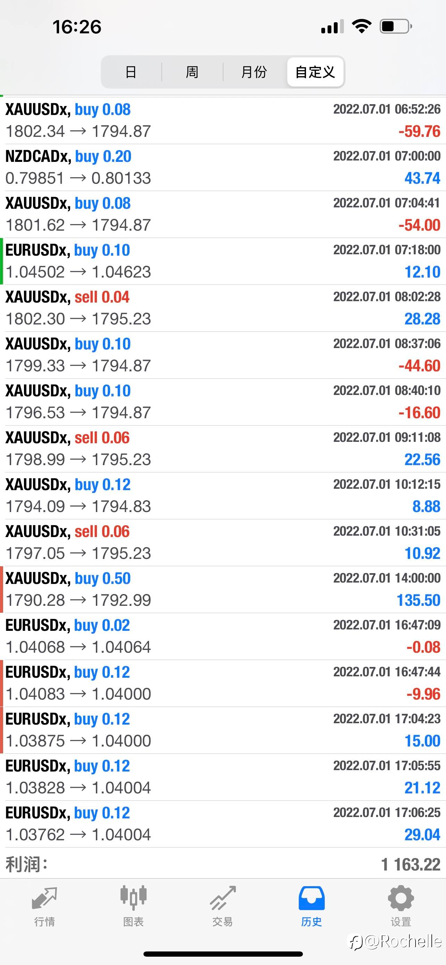Select the 日 period segment
Screen dimensions: 446x965
pyautogui.click(x=131, y=72)
